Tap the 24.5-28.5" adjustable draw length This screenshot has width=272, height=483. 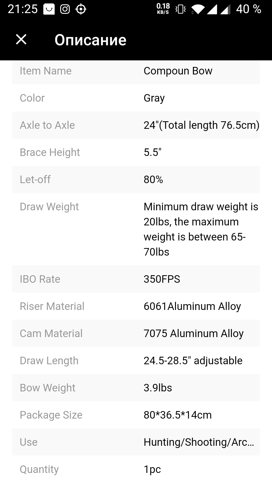click(x=193, y=361)
